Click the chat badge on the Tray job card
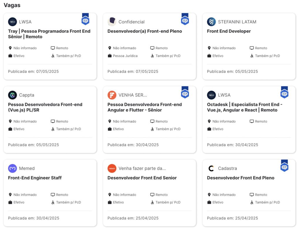 [x=85, y=20]
